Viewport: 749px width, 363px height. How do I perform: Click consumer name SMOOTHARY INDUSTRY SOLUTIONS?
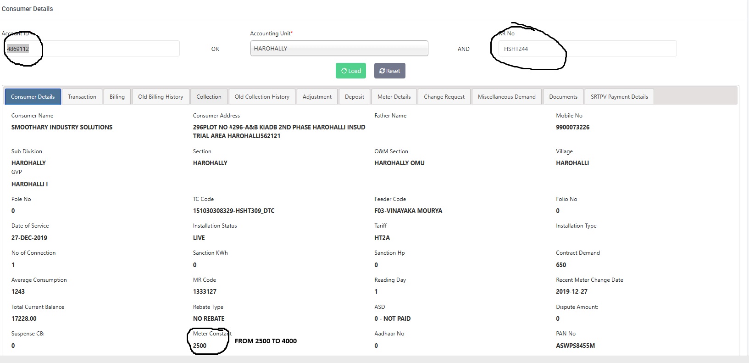coord(62,127)
